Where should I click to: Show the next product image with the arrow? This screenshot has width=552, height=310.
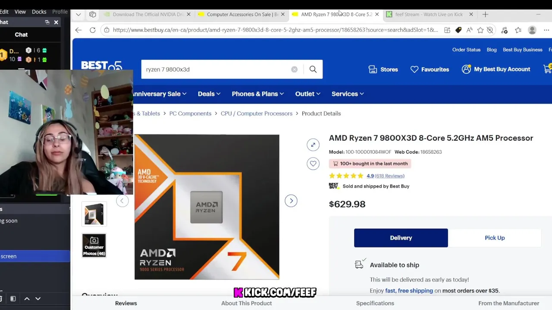291,201
